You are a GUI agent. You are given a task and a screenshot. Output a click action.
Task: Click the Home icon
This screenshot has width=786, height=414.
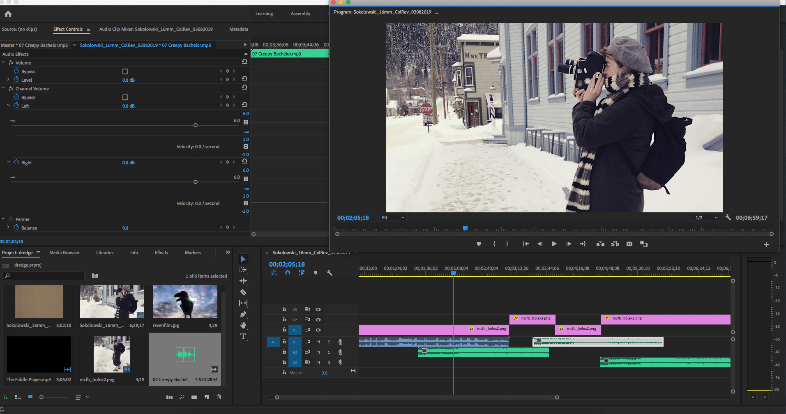(8, 14)
